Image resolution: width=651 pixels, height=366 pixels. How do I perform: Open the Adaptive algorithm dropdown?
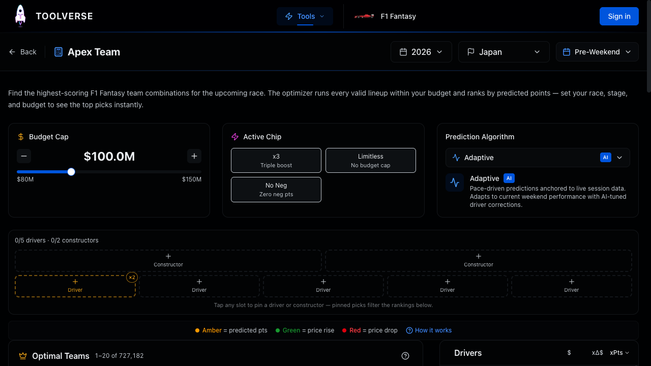(x=538, y=158)
